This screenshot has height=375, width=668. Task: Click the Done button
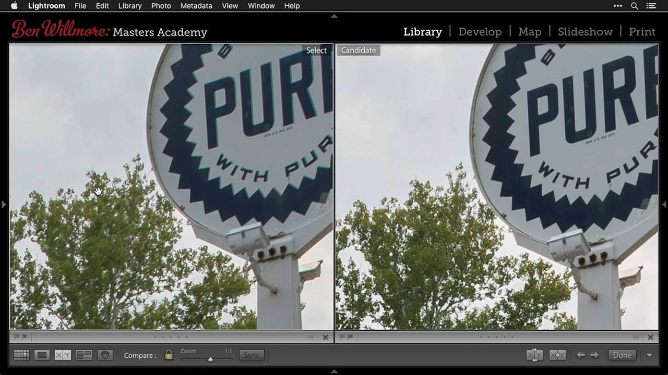coord(622,355)
